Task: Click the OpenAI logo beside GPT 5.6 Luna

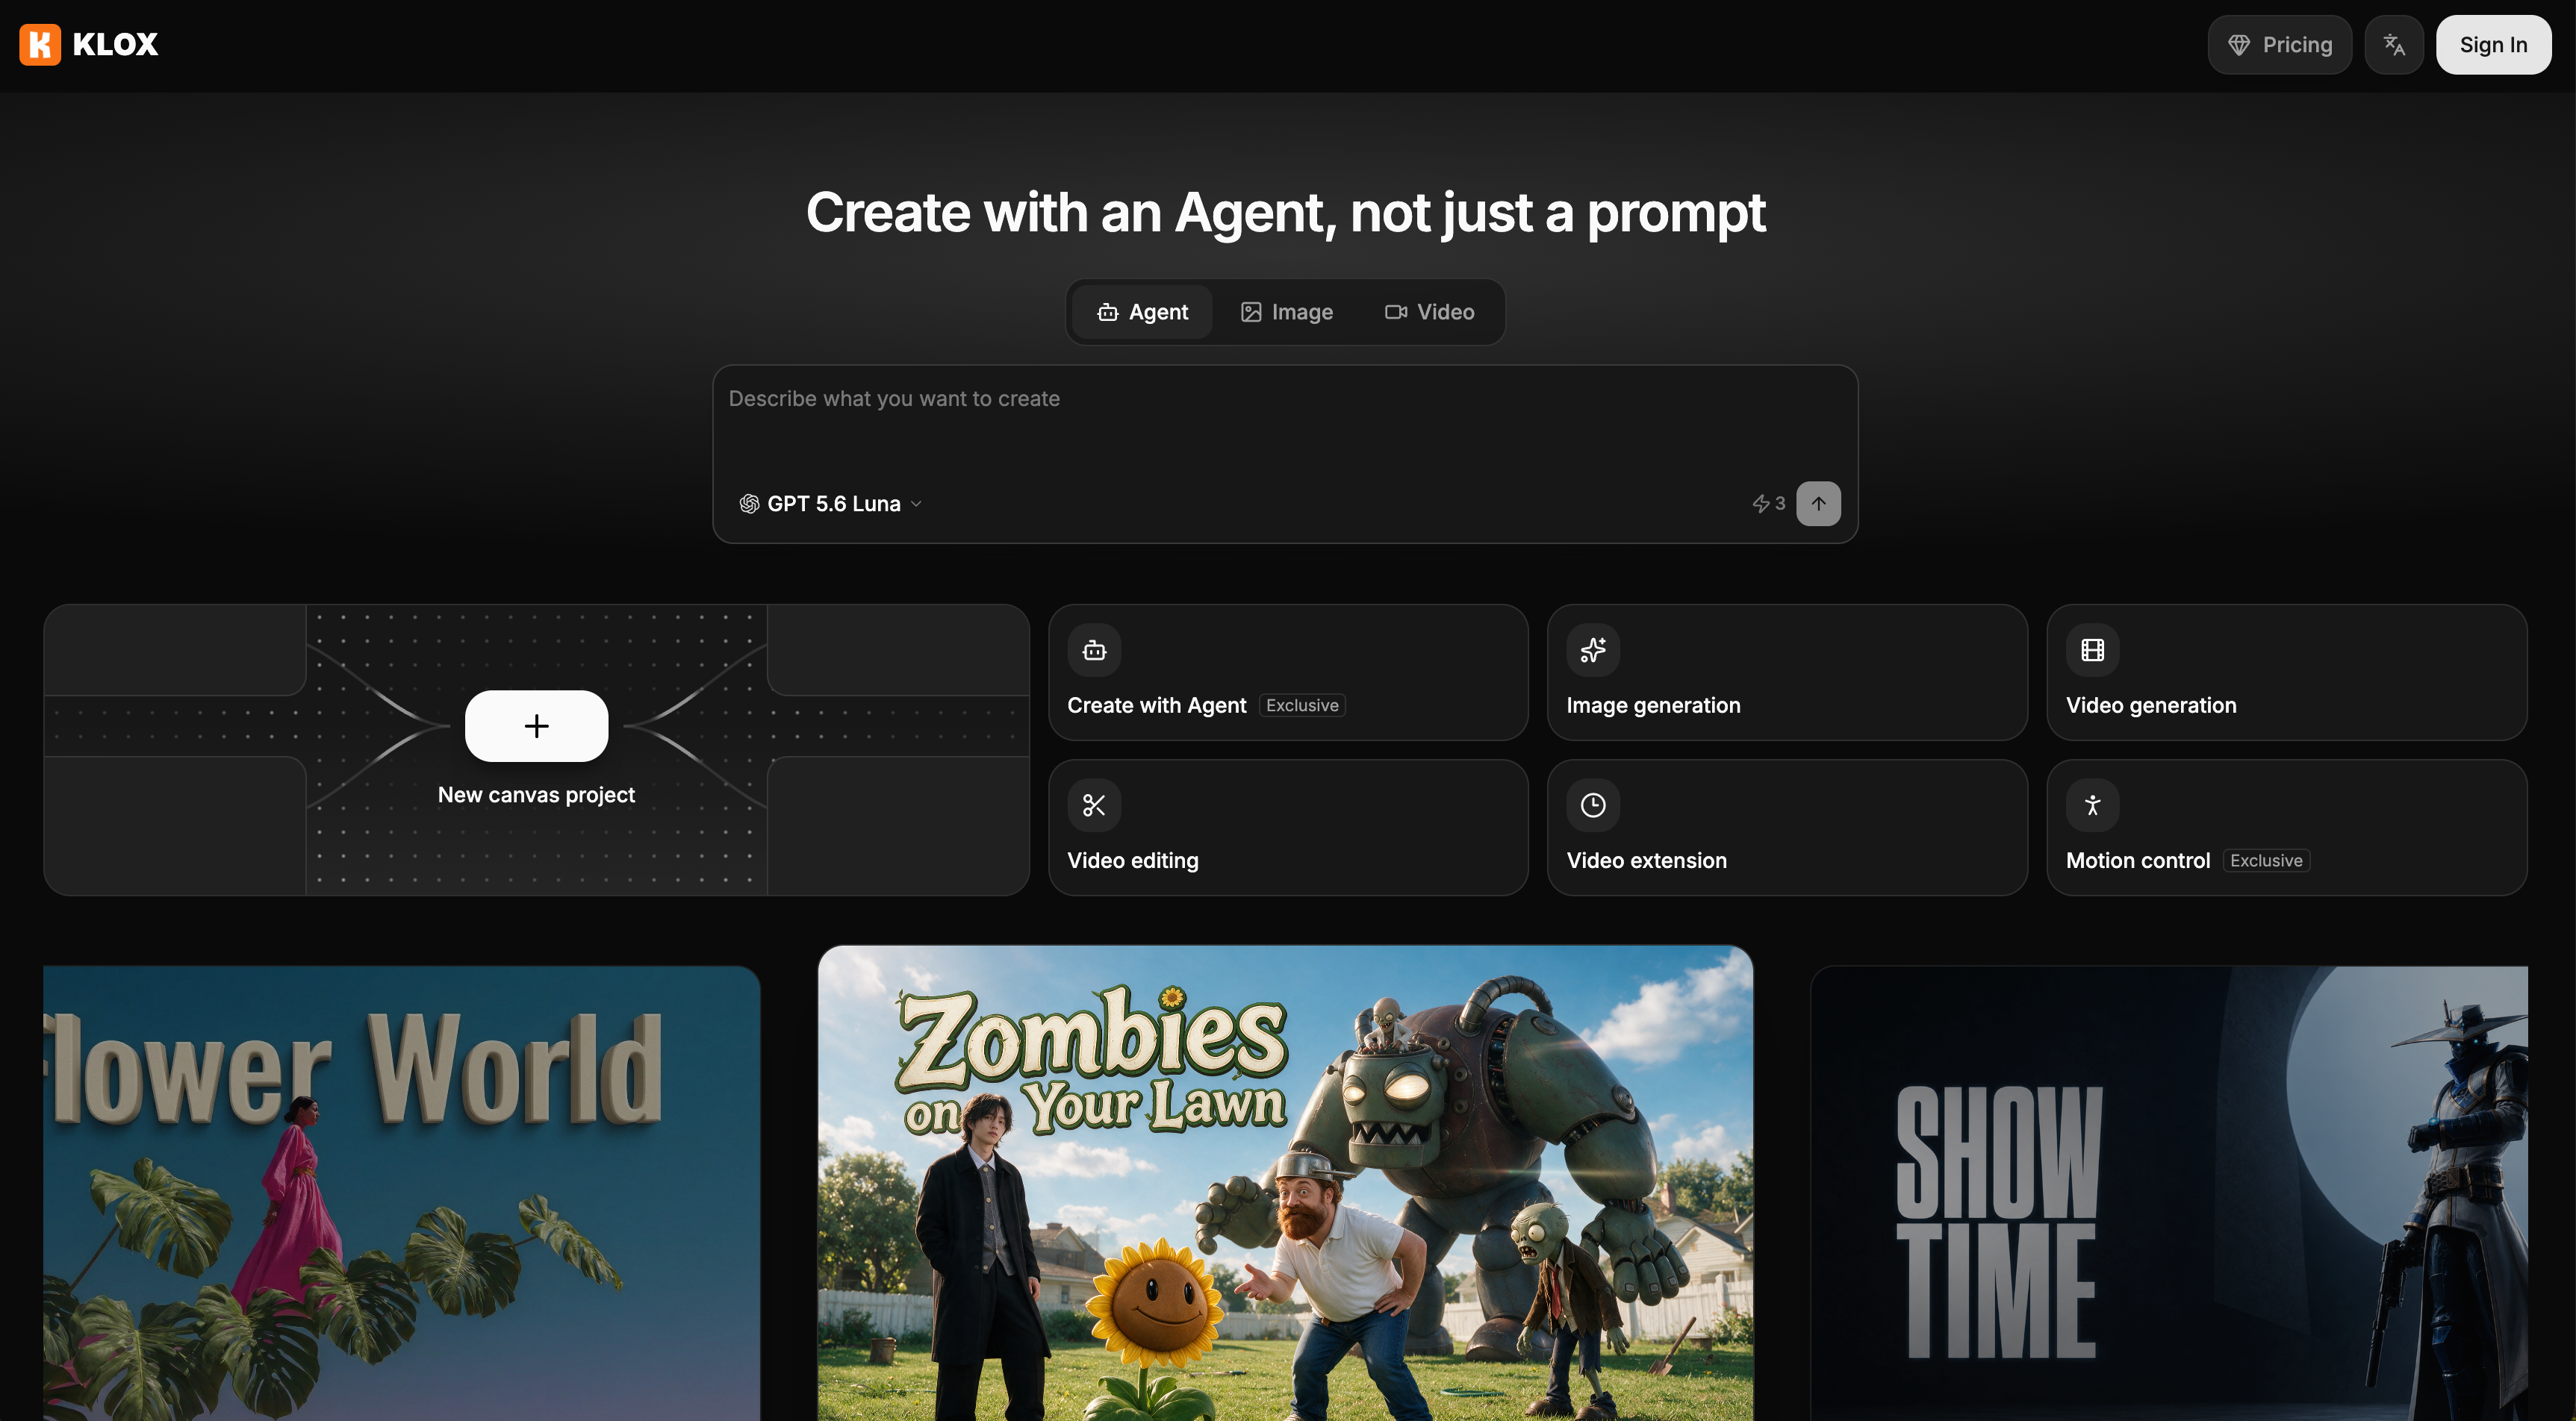Action: tap(749, 504)
